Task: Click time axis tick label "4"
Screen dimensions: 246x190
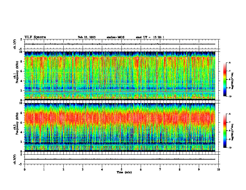Action: click(102, 170)
